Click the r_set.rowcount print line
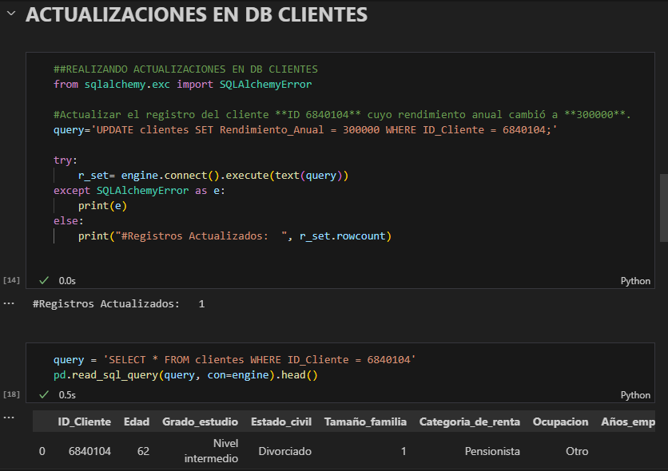The width and height of the screenshot is (668, 471). pyautogui.click(x=234, y=235)
